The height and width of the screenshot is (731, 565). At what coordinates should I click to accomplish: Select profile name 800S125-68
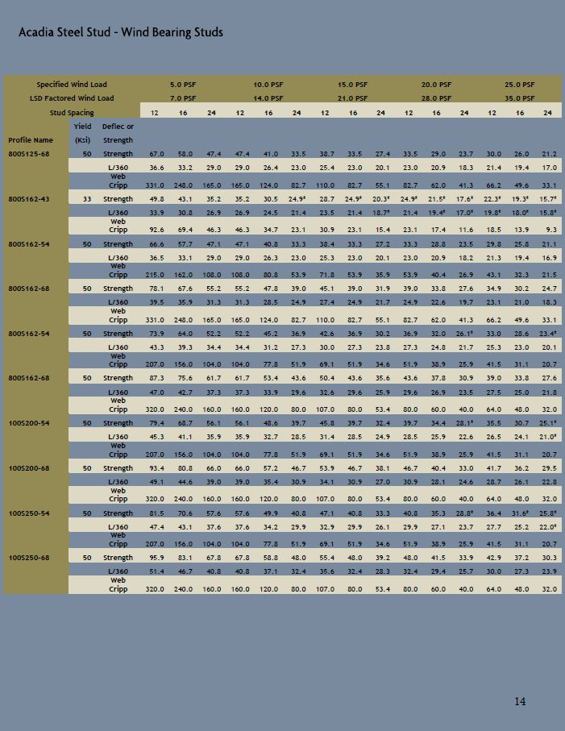[29, 154]
